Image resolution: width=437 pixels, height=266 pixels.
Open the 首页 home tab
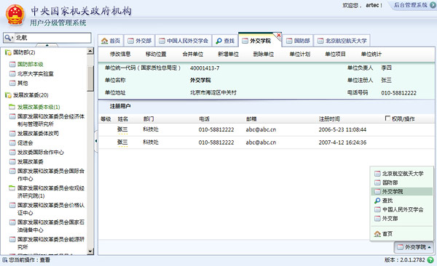(x=111, y=41)
